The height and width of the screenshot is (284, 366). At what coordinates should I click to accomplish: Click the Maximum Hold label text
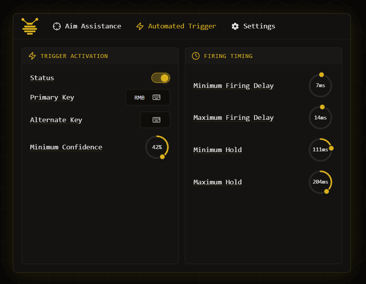[x=217, y=182]
